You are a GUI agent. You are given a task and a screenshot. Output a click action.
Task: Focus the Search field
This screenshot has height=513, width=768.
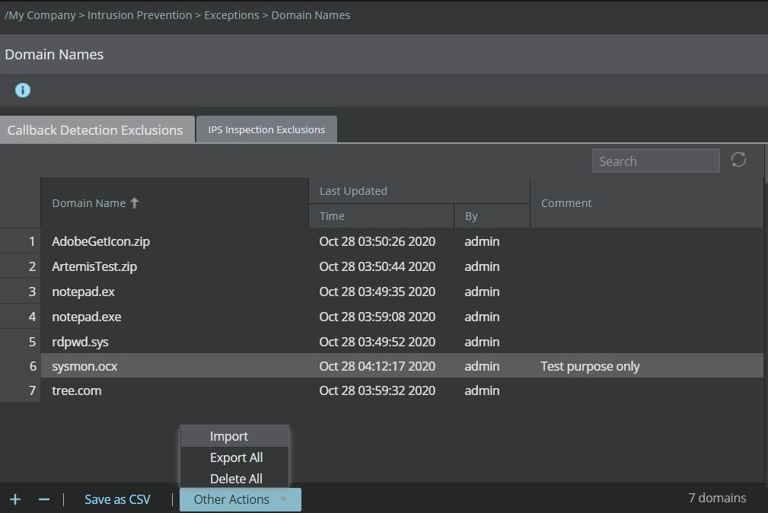coord(656,161)
